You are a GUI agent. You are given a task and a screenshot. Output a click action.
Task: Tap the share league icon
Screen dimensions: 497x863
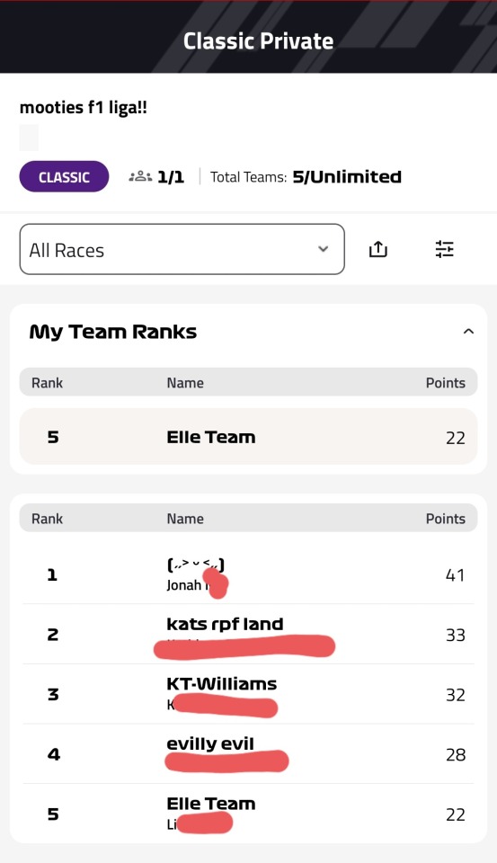[378, 249]
